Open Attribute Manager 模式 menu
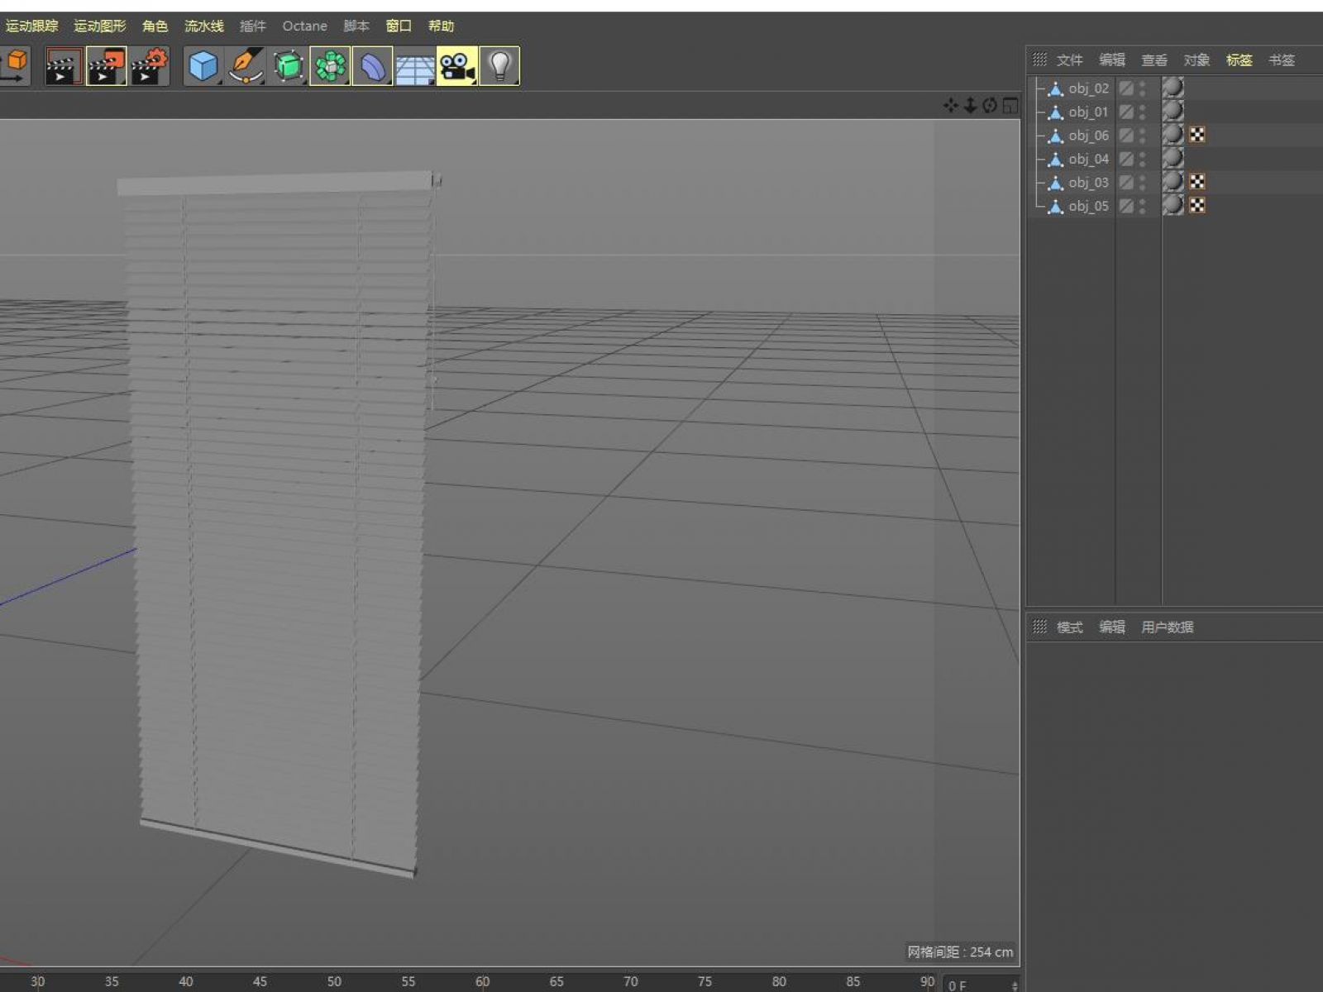 tap(1069, 627)
